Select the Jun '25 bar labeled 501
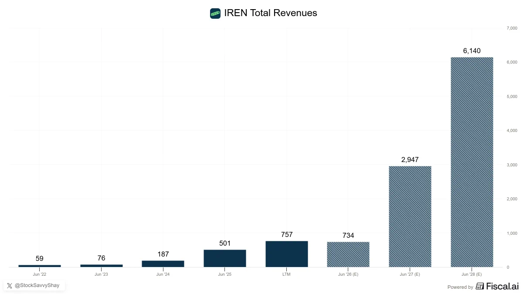 click(x=225, y=258)
